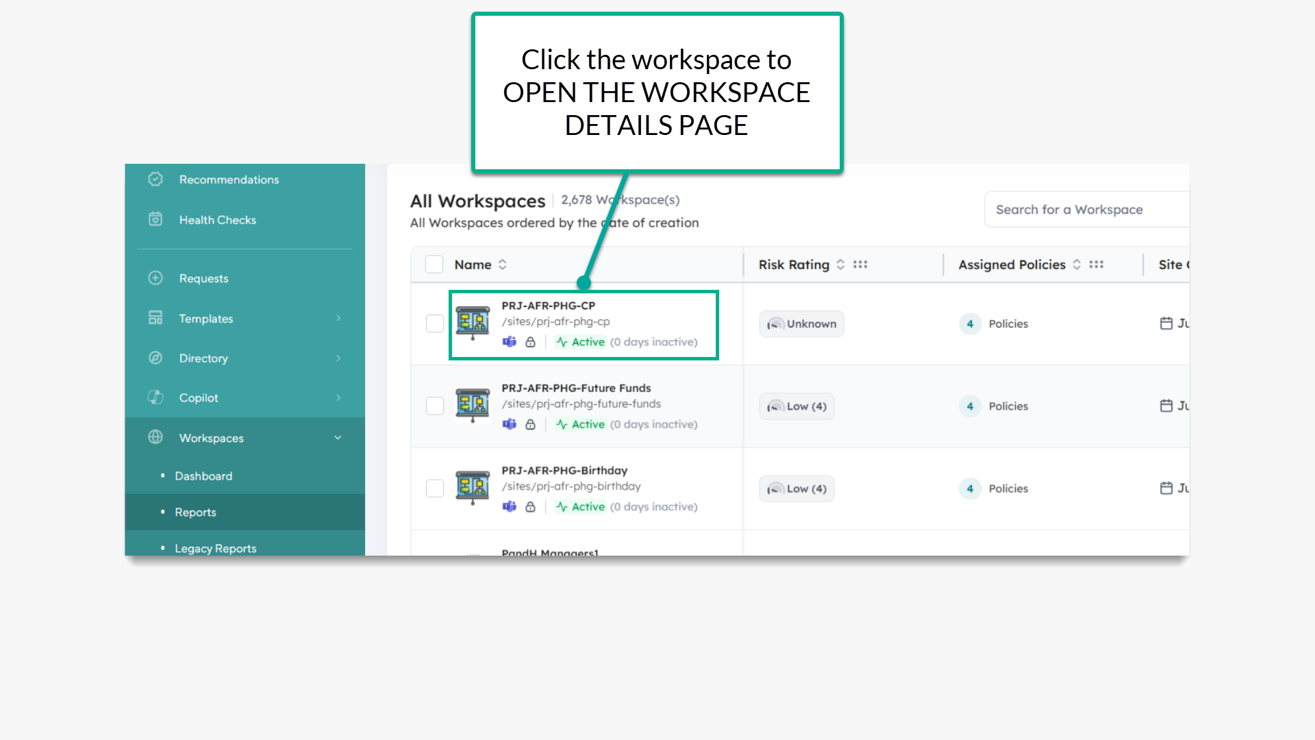This screenshot has width=1315, height=740.
Task: Open Recommendations icon in sidebar
Action: (x=155, y=179)
